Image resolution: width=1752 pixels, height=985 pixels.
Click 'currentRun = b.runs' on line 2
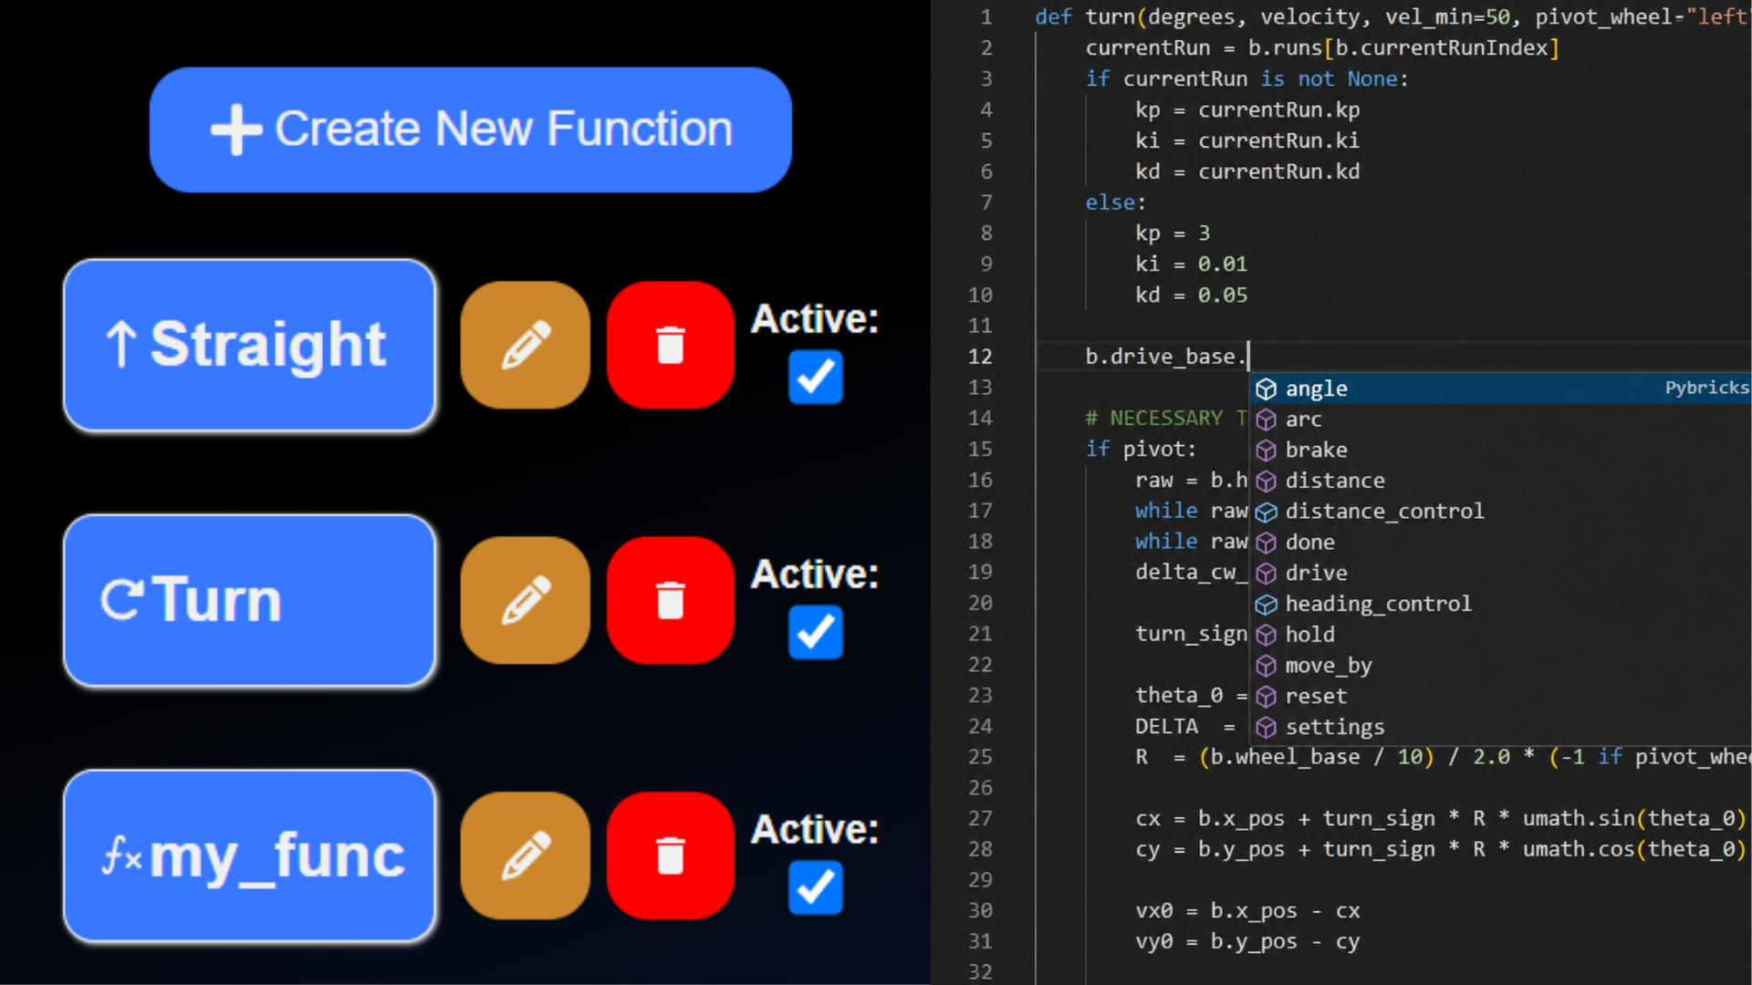[x=1322, y=48]
